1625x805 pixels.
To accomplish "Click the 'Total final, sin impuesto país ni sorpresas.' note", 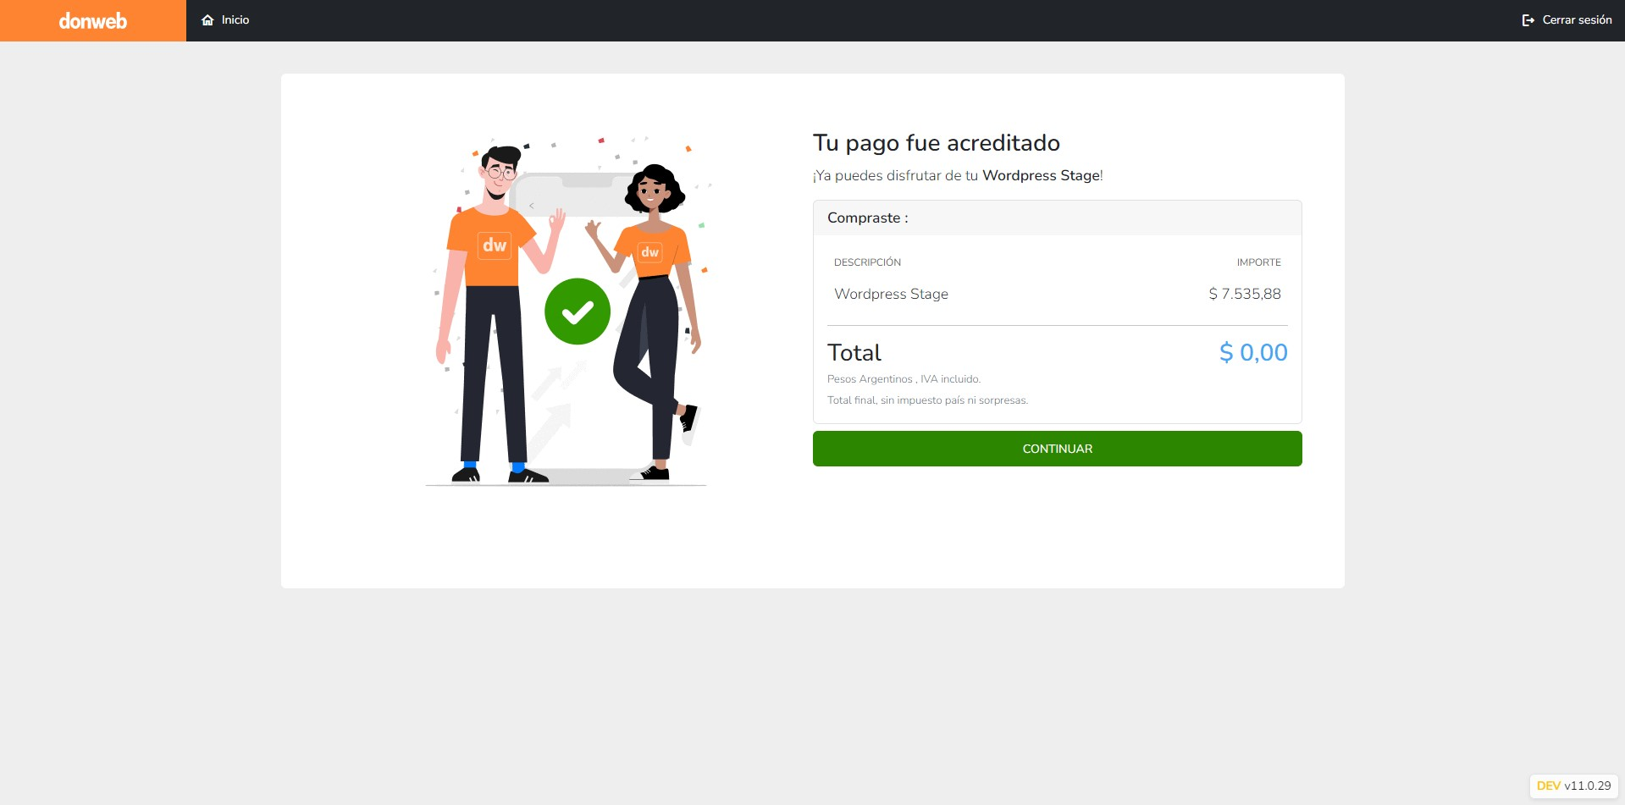I will (x=927, y=400).
